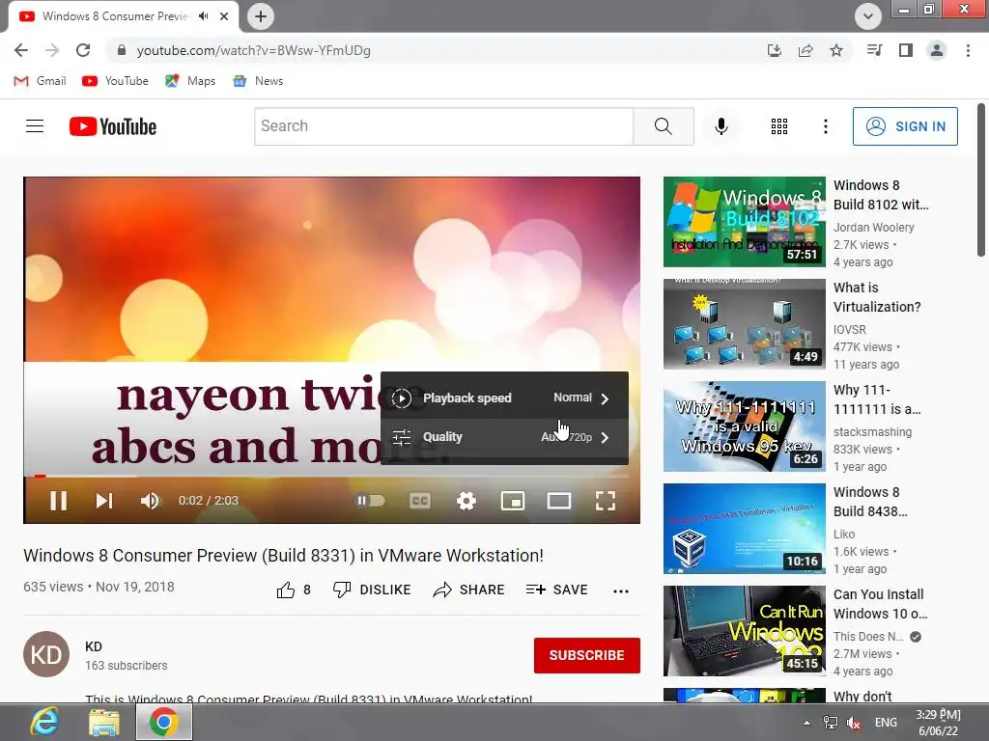The width and height of the screenshot is (989, 741).
Task: Go back with browser back arrow
Action: pyautogui.click(x=21, y=50)
